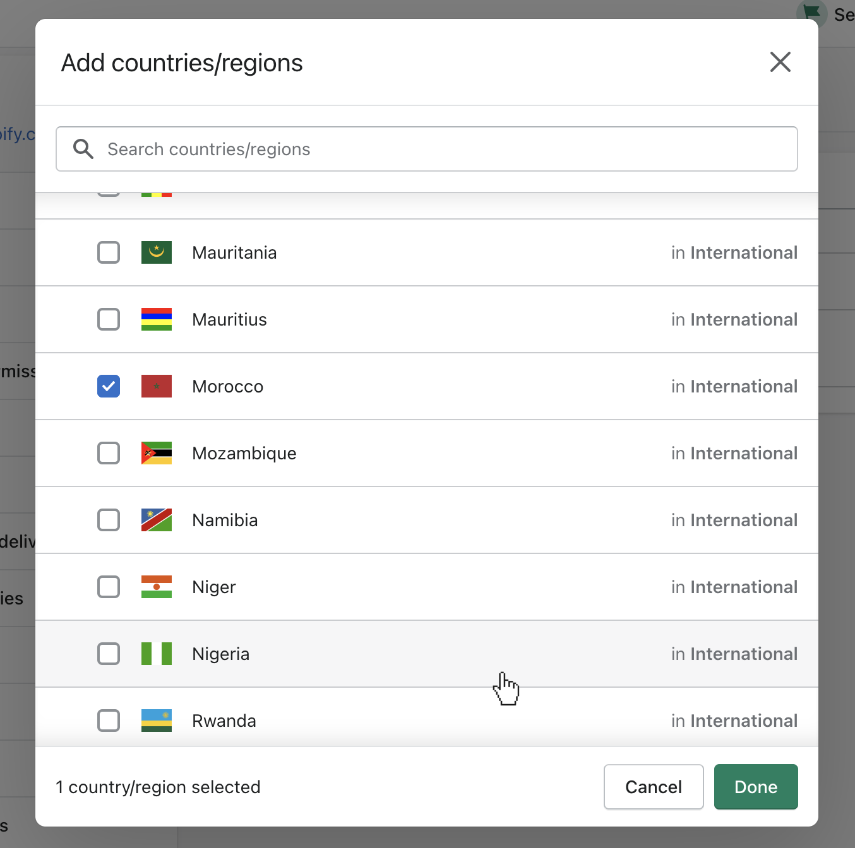The width and height of the screenshot is (855, 848).
Task: Select the Namibia row
Action: point(426,520)
